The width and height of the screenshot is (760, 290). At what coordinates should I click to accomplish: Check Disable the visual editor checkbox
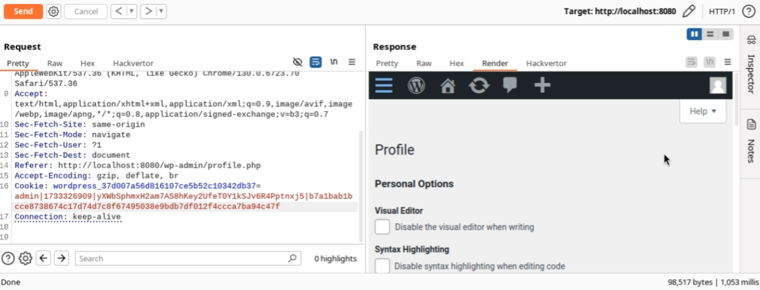coord(382,227)
